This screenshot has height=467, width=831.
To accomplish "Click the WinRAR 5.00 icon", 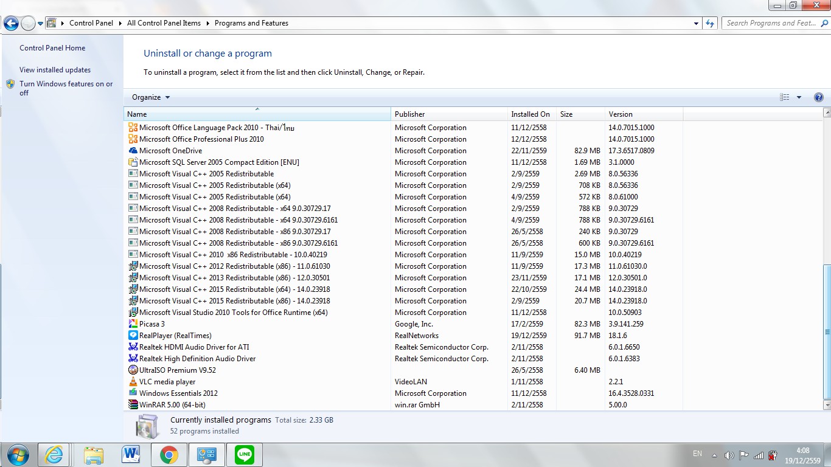I will coord(133,405).
